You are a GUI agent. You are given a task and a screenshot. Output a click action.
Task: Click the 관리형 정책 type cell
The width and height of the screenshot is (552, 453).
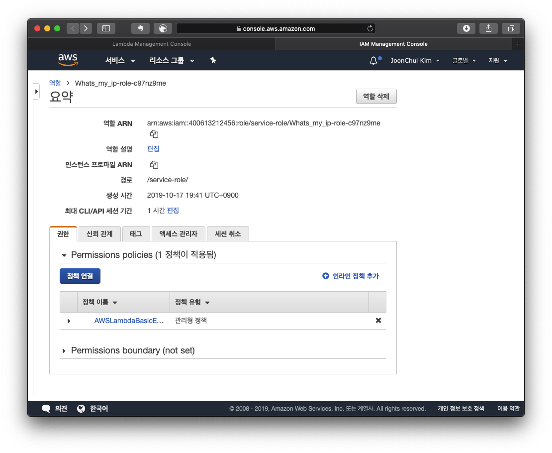point(191,321)
